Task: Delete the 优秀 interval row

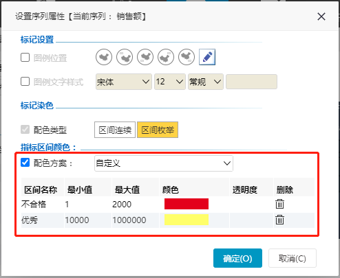Action: [279, 220]
